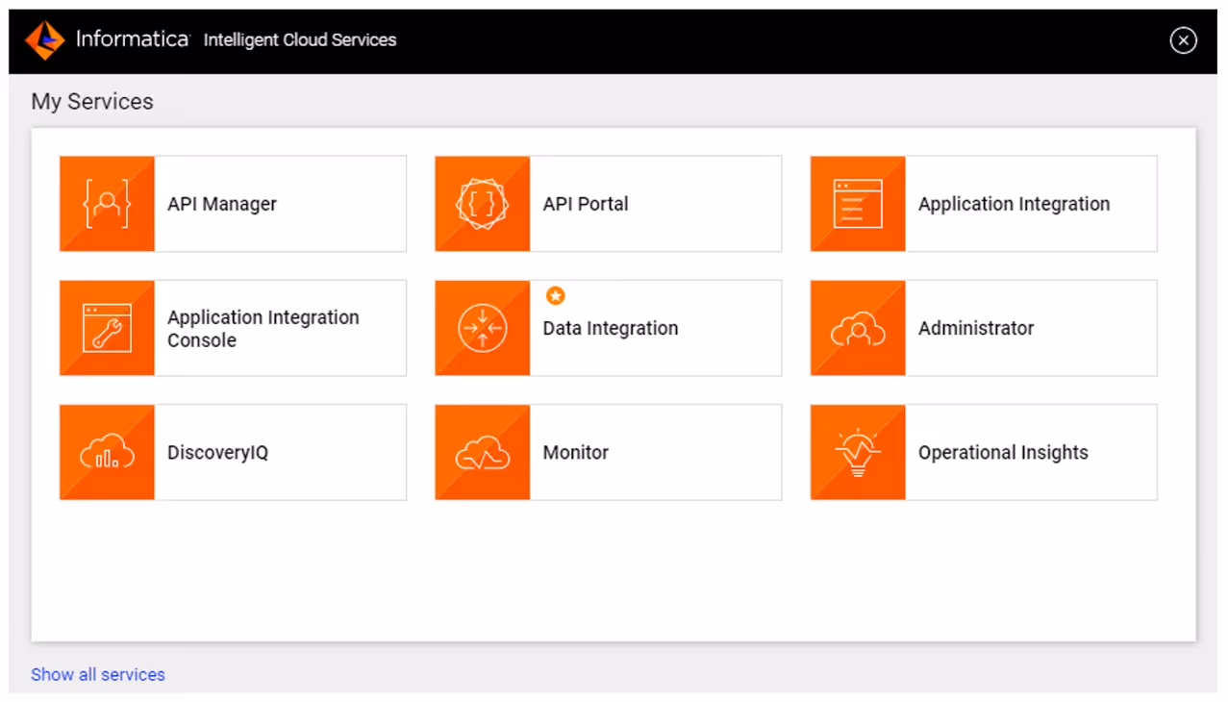Open the Data Integration label
1228x702 pixels.
611,328
